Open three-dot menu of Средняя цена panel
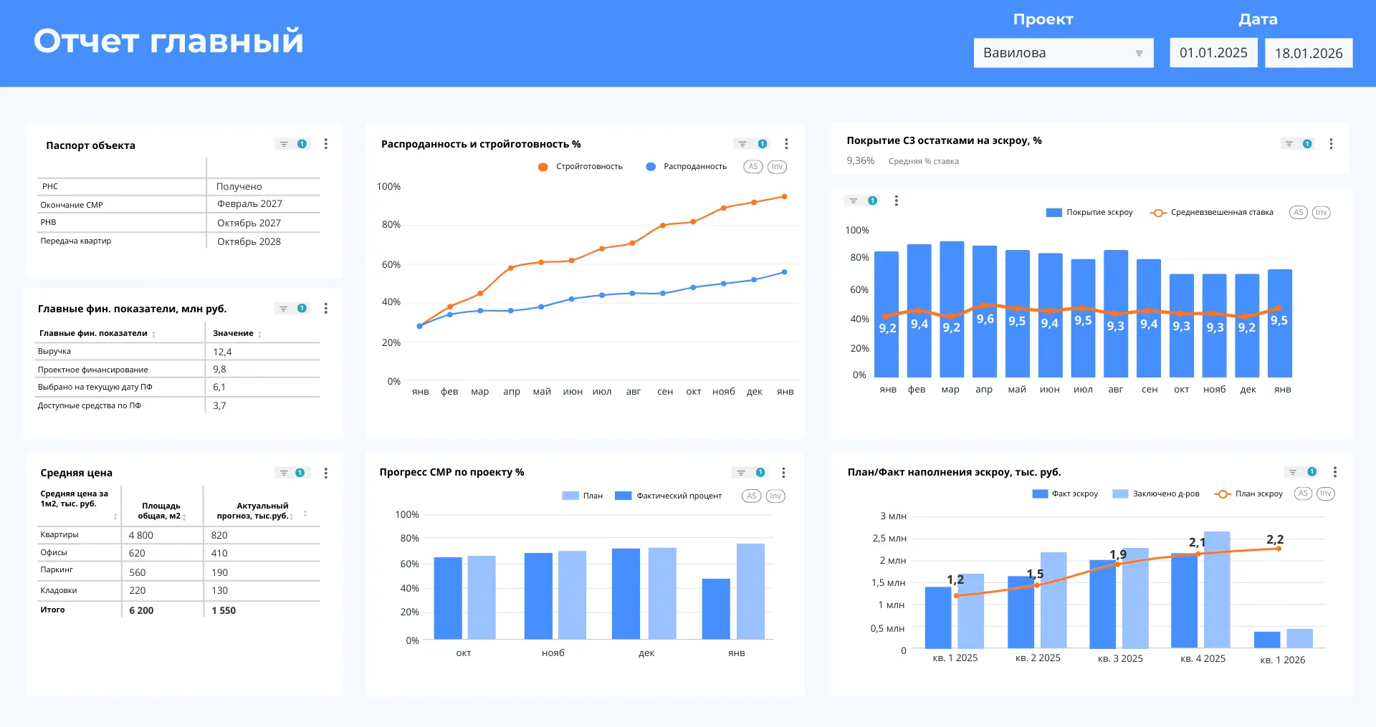The image size is (1376, 727). point(326,473)
